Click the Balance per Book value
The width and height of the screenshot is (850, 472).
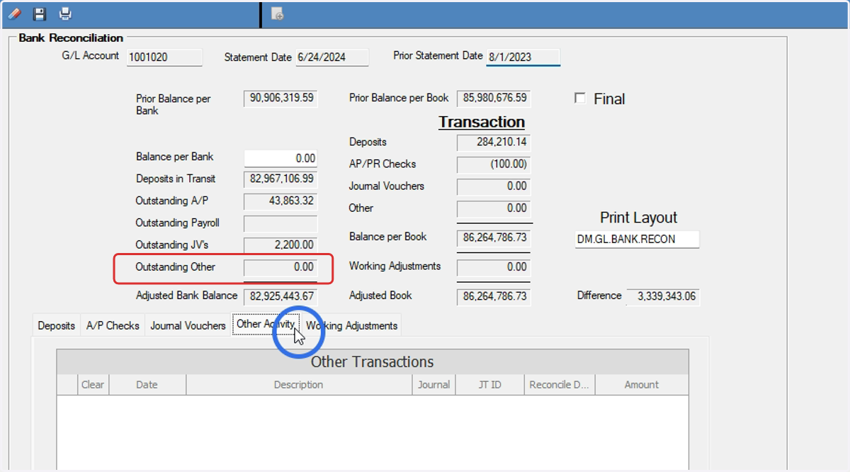click(494, 237)
